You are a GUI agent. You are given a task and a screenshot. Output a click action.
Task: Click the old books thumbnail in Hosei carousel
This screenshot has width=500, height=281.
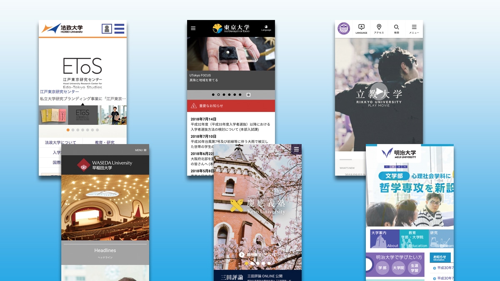[53, 115]
